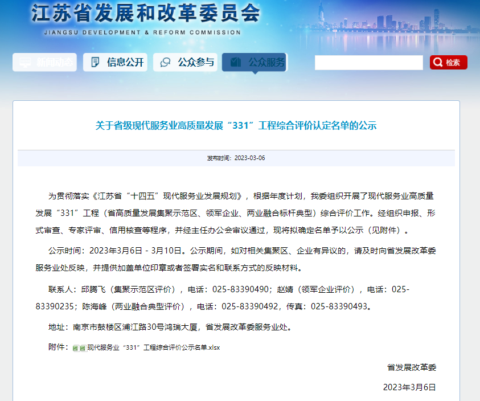480x401 pixels.
Task: Click the 地址 line with 浦江路30号鸿瑞大厦
Action: [170, 327]
